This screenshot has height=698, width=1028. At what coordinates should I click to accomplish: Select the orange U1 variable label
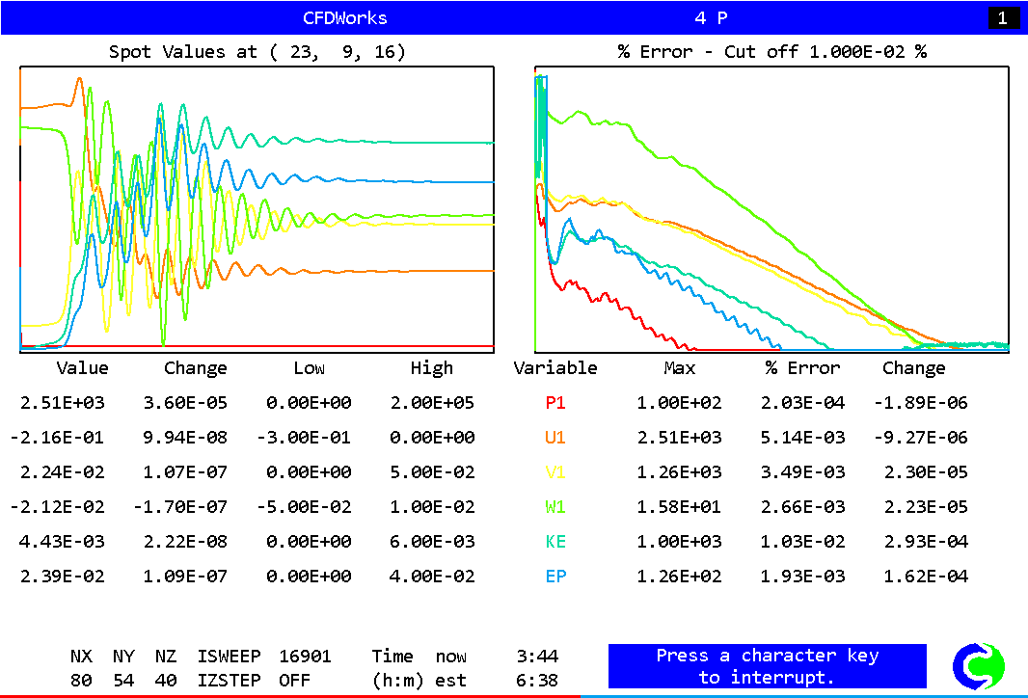click(x=555, y=438)
